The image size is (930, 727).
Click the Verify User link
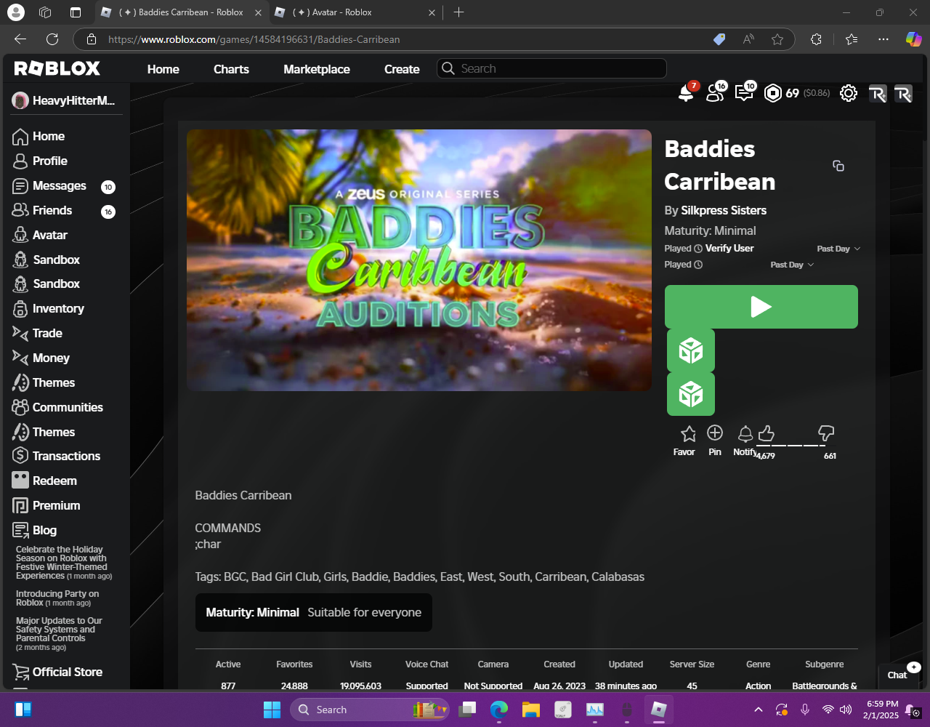coord(729,249)
